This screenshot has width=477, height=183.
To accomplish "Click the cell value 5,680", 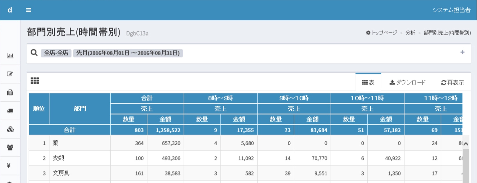I will tap(247, 143).
